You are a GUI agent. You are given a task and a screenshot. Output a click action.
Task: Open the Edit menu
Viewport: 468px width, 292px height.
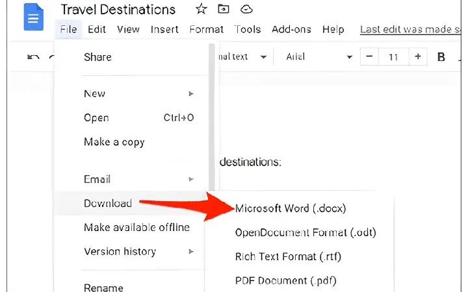pyautogui.click(x=97, y=29)
